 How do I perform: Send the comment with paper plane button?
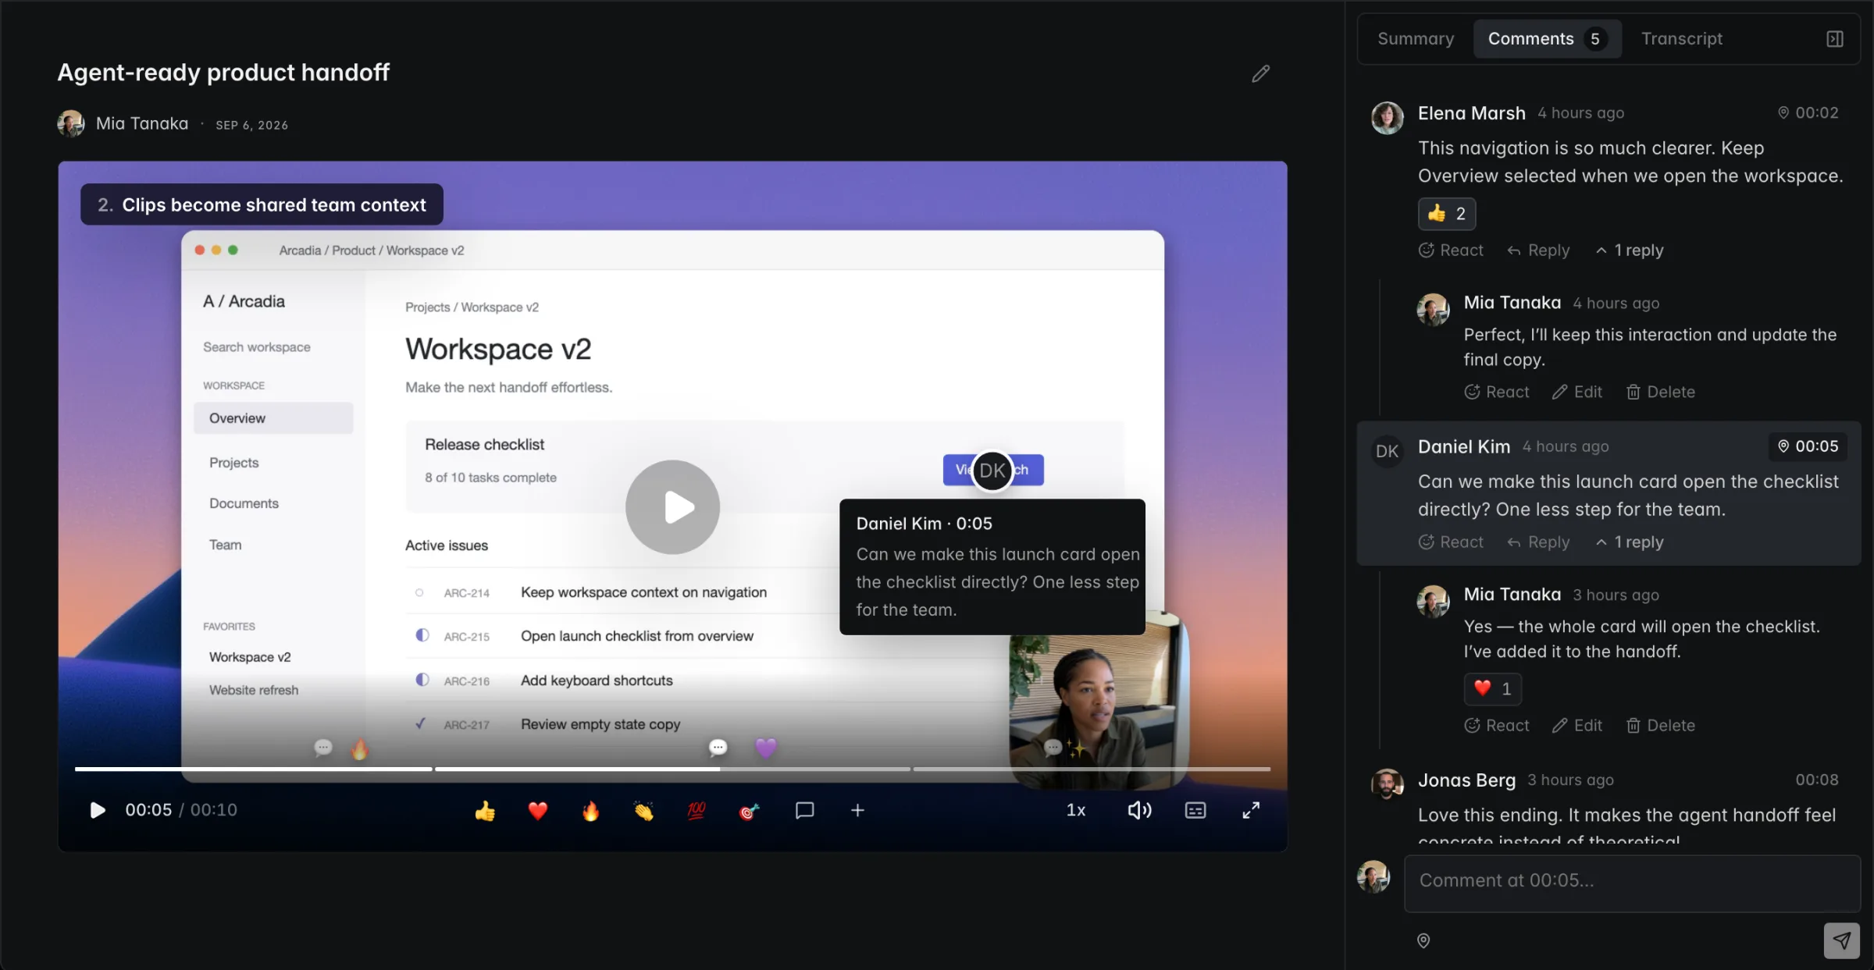click(x=1842, y=941)
